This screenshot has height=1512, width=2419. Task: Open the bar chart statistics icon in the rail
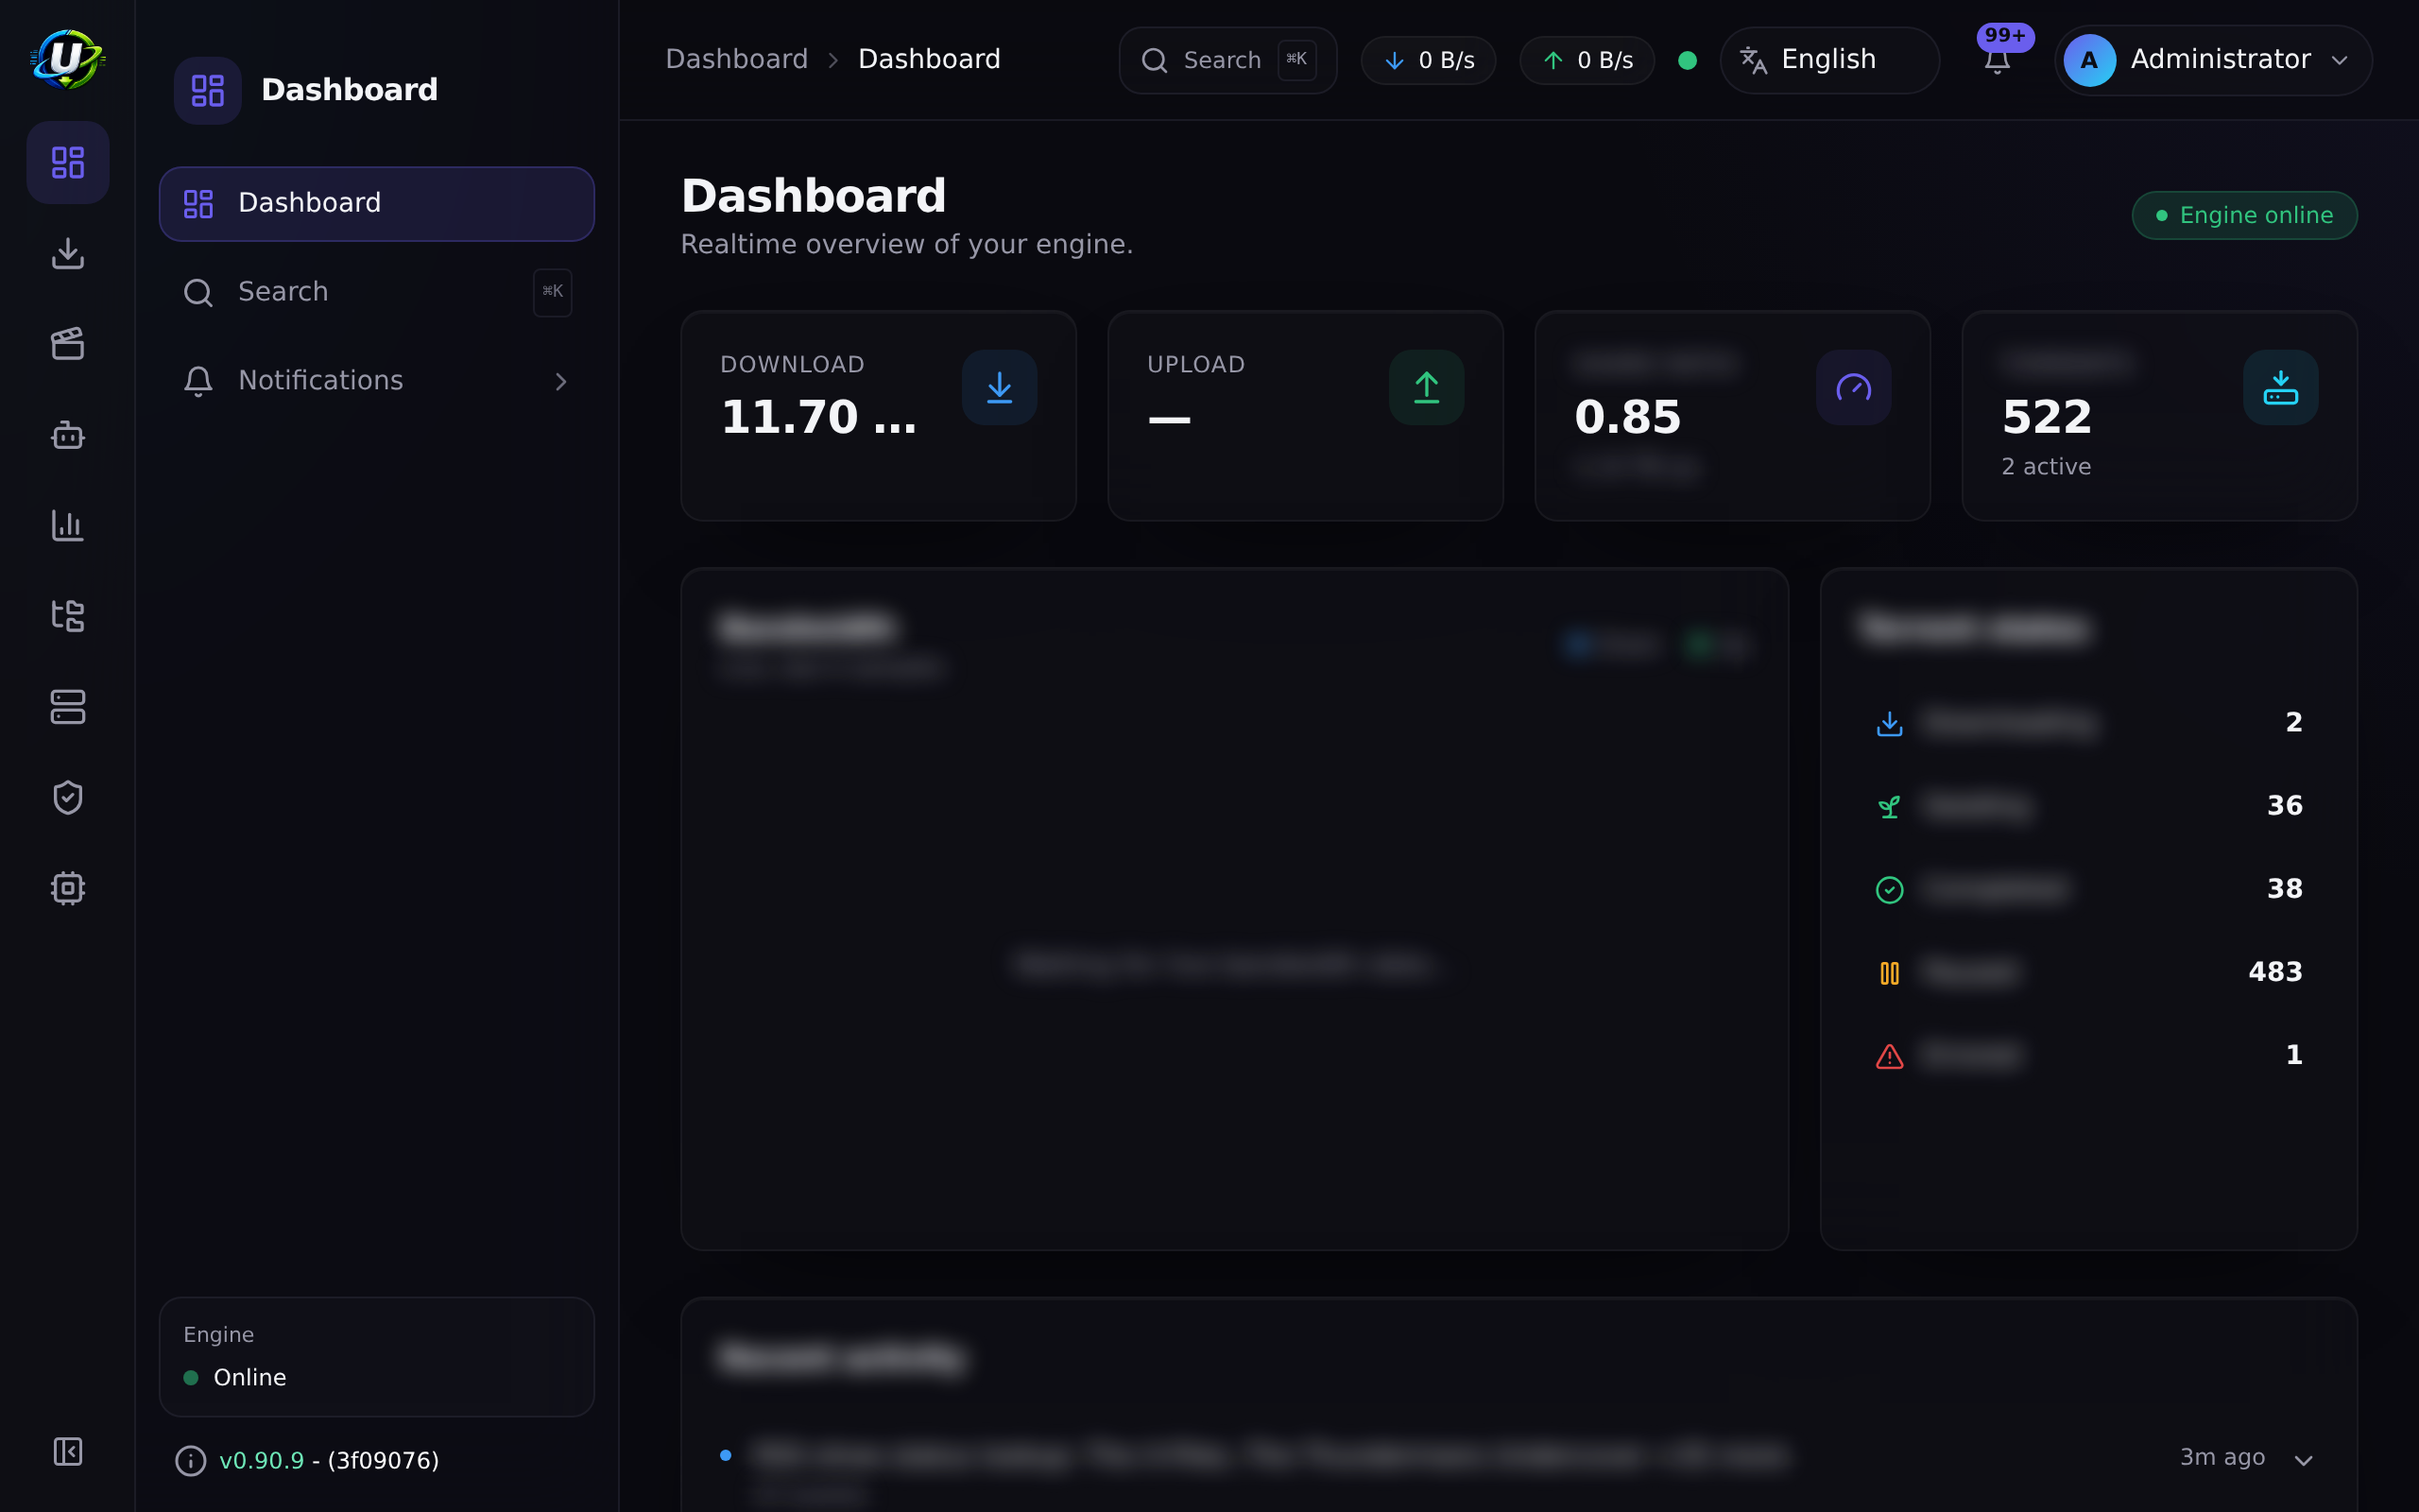68,525
